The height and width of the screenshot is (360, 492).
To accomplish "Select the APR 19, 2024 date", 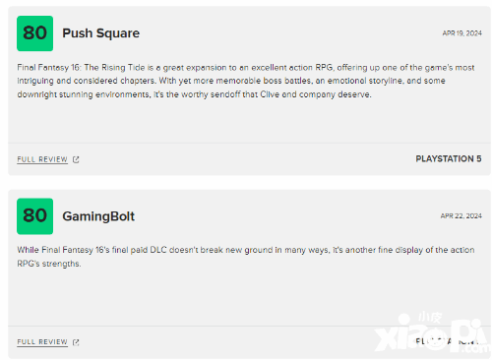I will [461, 33].
